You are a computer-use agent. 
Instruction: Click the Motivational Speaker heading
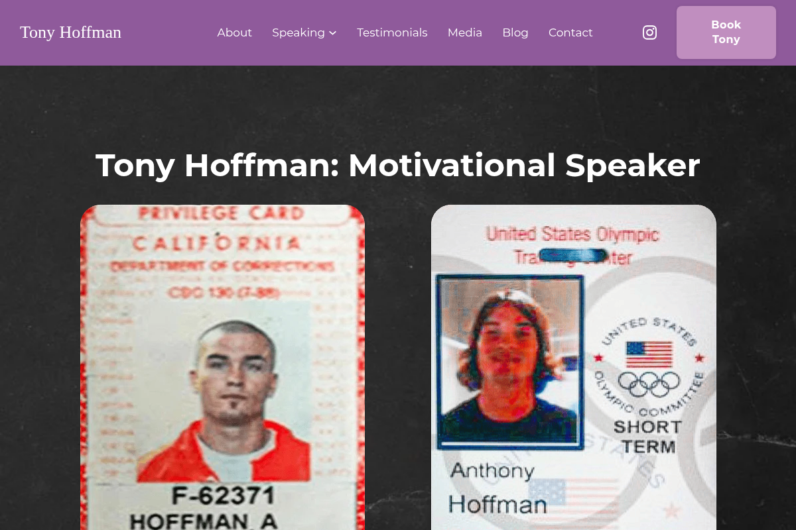point(398,166)
